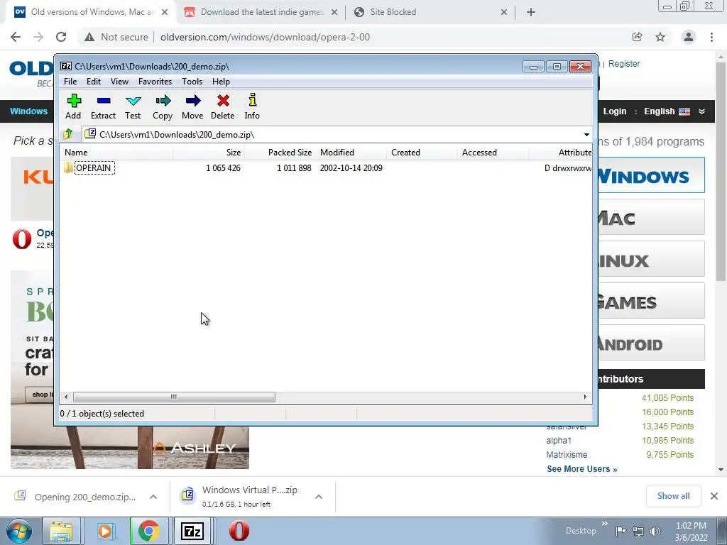The image size is (727, 545).
Task: Click the Register link on the webpage
Action: [624, 63]
